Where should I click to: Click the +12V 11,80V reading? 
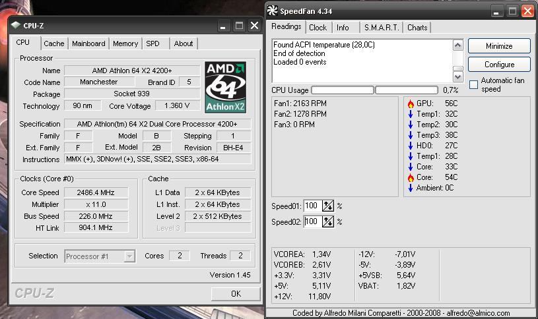(302, 297)
